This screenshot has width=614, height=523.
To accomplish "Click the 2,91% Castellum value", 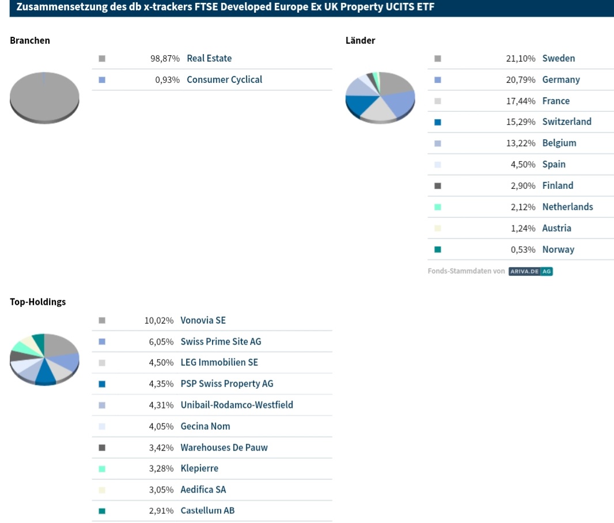I will click(x=161, y=511).
